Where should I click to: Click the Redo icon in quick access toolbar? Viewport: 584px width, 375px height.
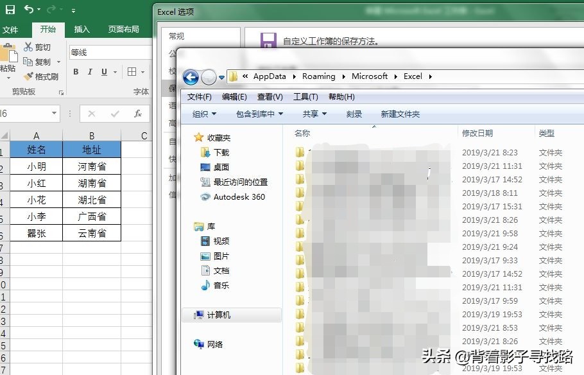tap(51, 9)
